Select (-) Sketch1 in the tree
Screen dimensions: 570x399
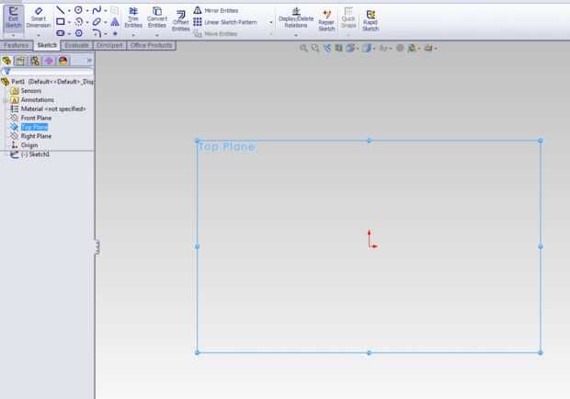(30, 154)
